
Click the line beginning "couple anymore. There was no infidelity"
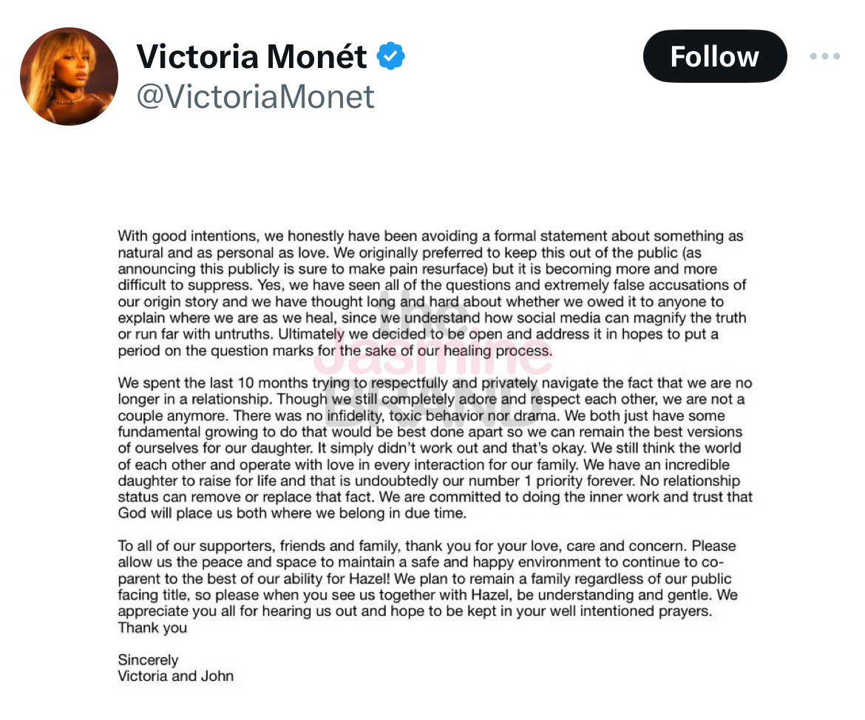[421, 416]
